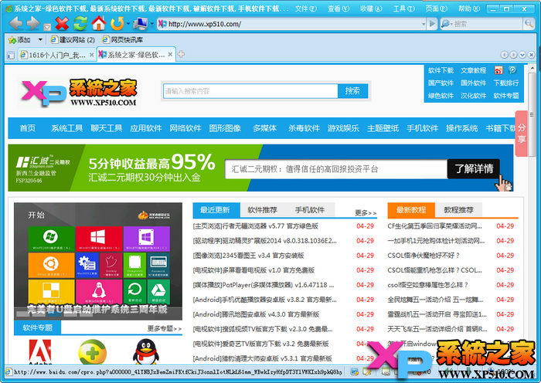Click the browser toolbar search box
541x383 pixels.
pos(487,24)
